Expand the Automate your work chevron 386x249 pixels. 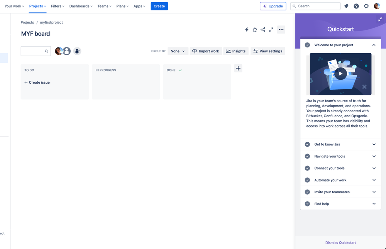(x=374, y=180)
